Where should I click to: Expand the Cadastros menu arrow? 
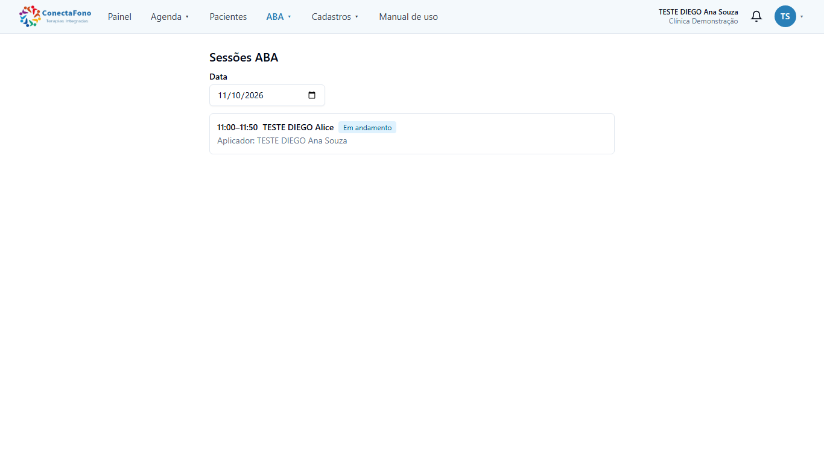(357, 17)
